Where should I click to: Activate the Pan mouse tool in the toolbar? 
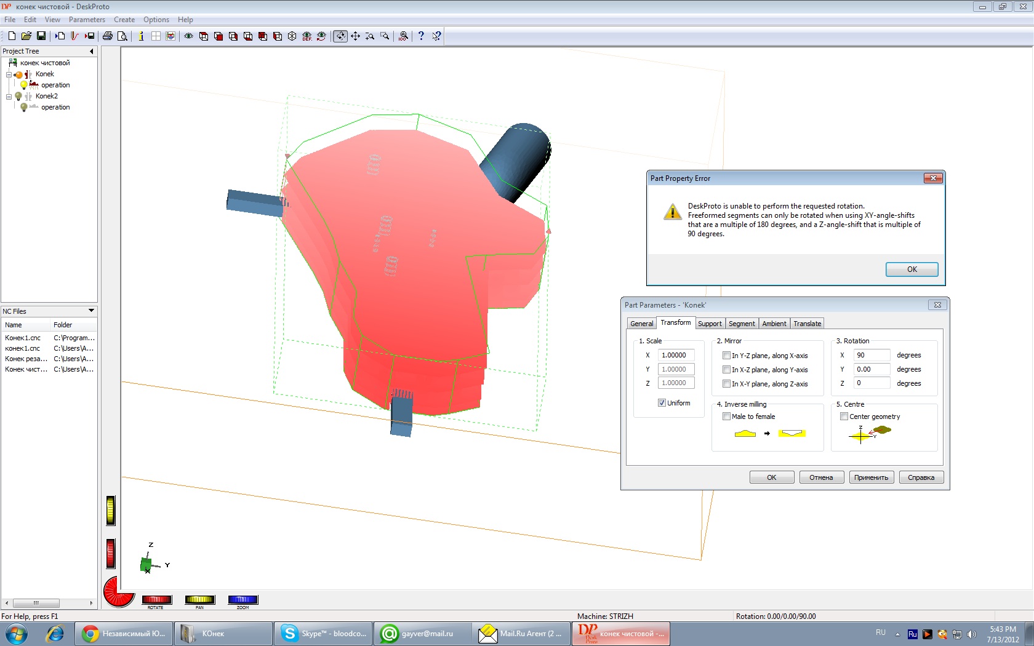(x=355, y=36)
